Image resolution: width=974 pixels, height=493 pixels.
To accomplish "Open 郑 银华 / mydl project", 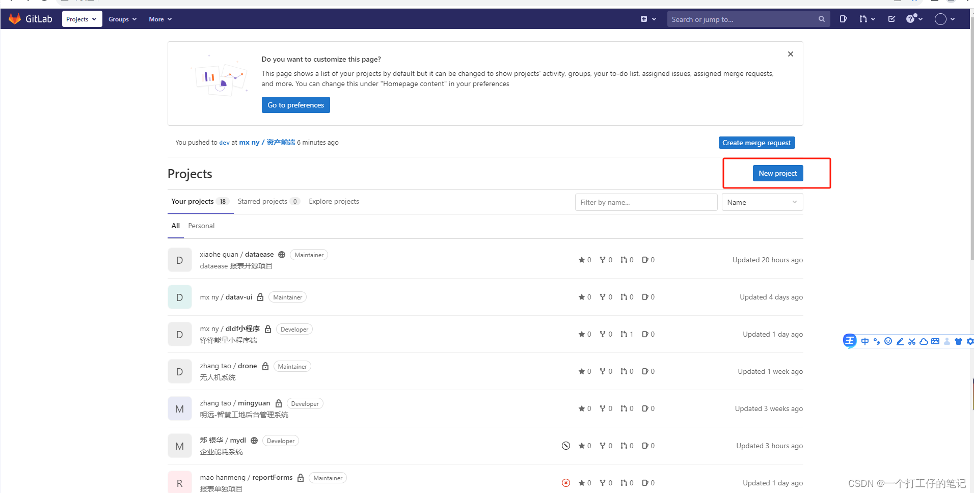I will (223, 441).
